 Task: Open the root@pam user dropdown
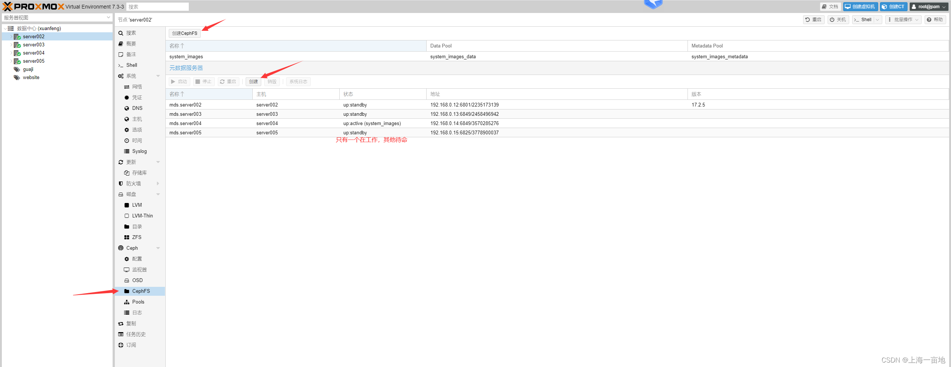pos(929,7)
